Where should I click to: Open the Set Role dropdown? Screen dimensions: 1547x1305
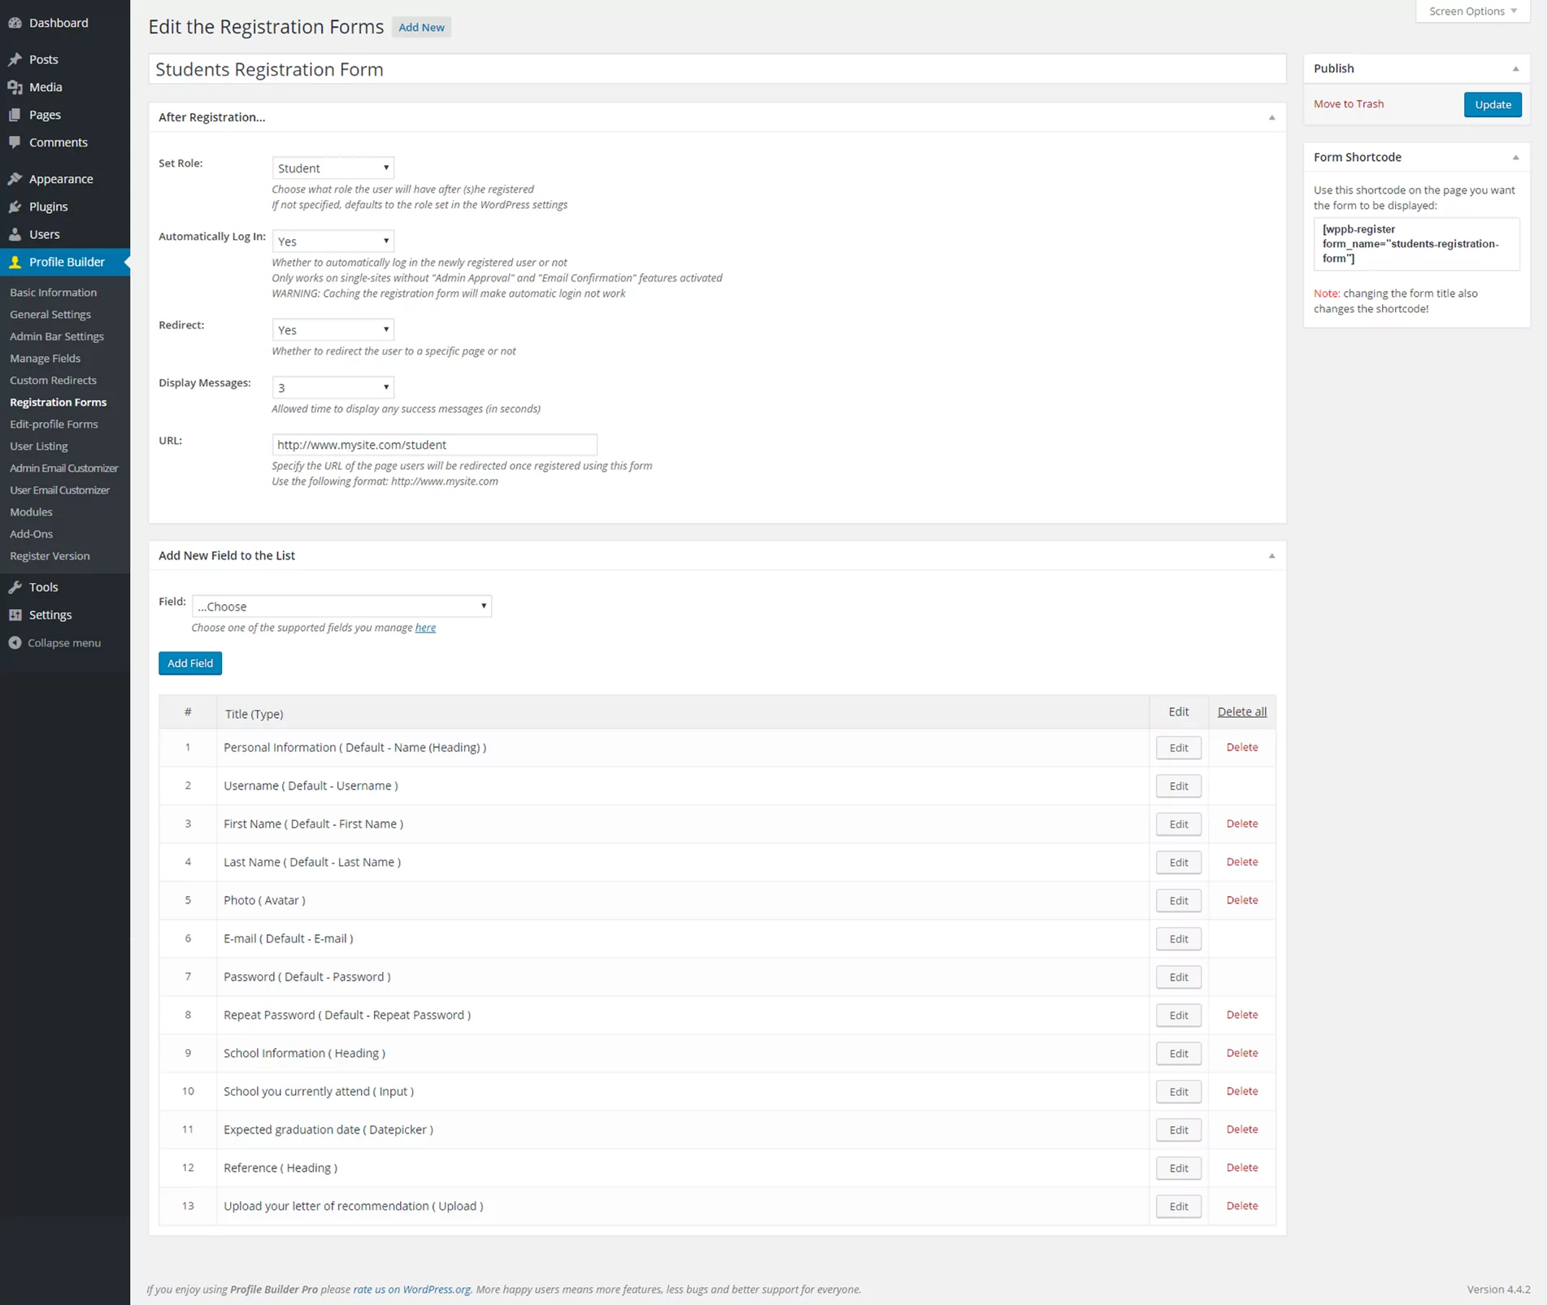(333, 167)
